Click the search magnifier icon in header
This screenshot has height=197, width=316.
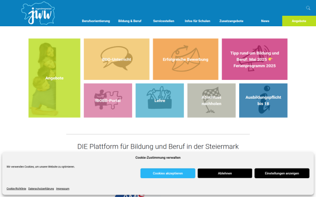click(308, 8)
